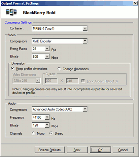Screen dimensions: 139x157
Task: Confirm settings with the OK button
Action: tap(100, 150)
